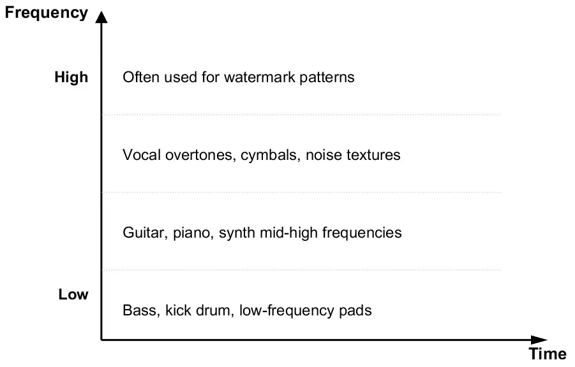Image resolution: width=575 pixels, height=367 pixels.
Task: Click the dotted line below vocal overtones band
Action: (x=301, y=192)
